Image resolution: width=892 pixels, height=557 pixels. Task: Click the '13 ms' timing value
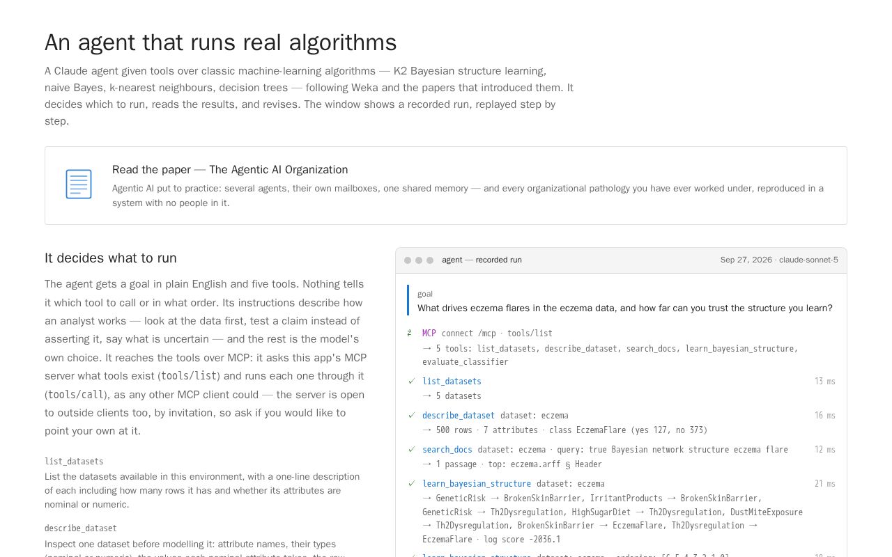pyautogui.click(x=825, y=382)
